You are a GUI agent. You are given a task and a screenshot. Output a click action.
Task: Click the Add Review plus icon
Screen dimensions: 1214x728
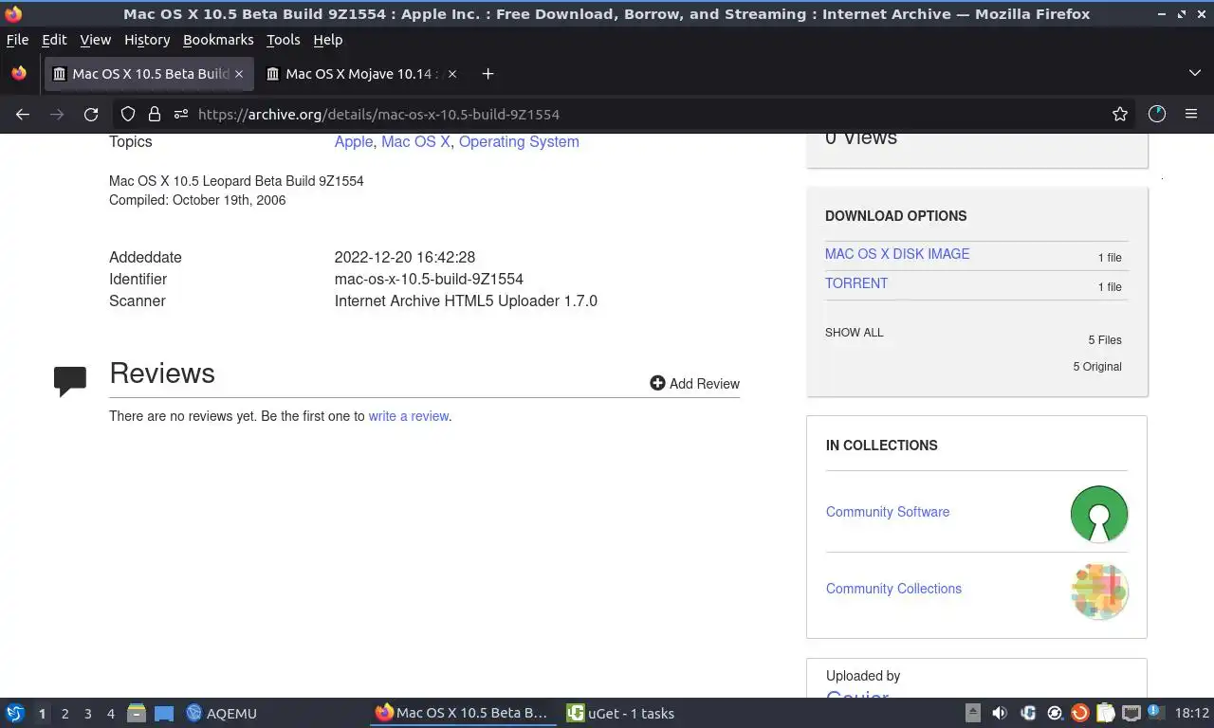coord(657,383)
